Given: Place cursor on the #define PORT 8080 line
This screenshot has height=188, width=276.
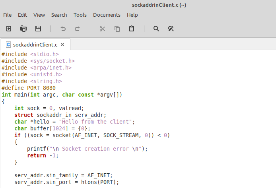Looking at the screenshot, I should 29,88.
